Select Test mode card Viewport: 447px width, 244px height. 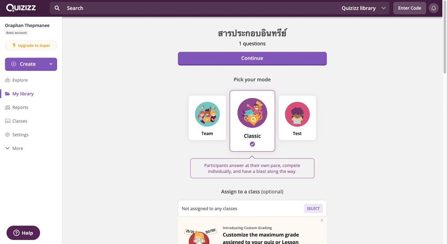tap(297, 118)
